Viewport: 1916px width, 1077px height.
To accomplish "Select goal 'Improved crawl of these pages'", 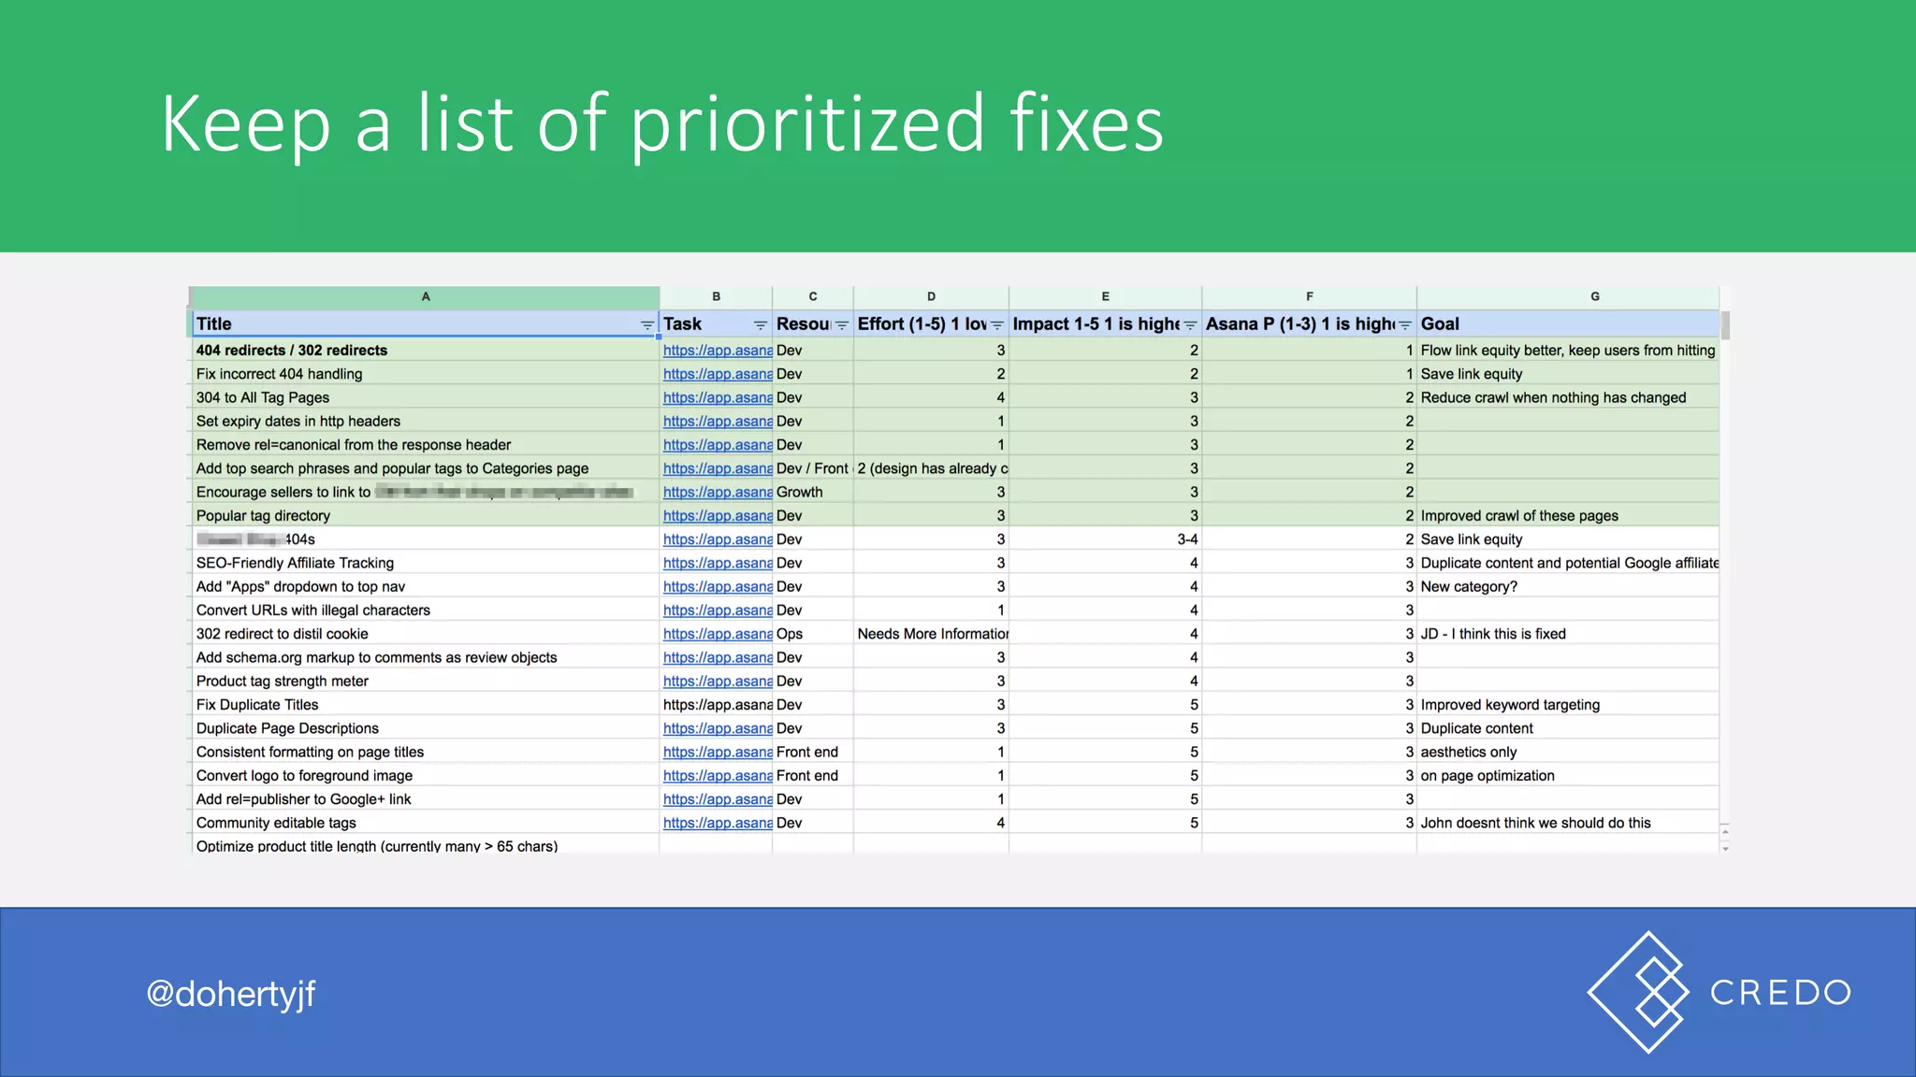I will (1568, 516).
